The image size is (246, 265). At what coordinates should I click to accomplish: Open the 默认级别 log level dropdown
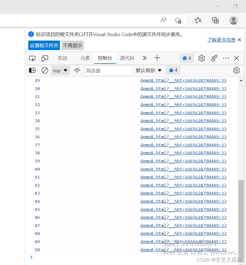[x=149, y=70]
